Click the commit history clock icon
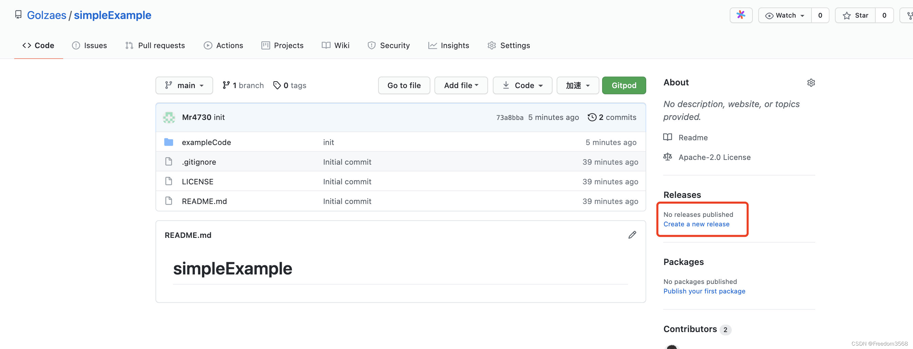 coord(592,117)
